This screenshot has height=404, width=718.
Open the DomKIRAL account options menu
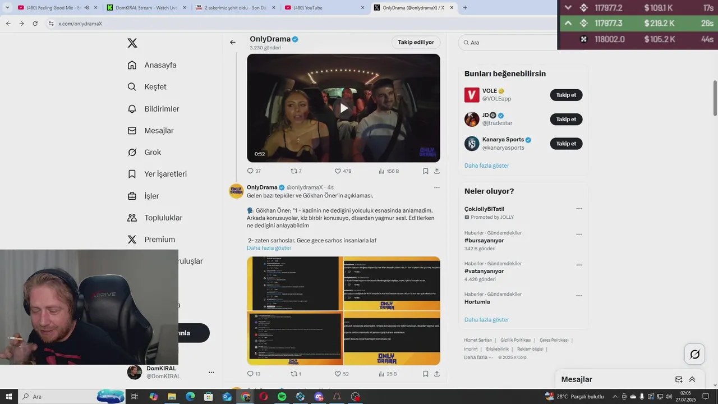point(211,372)
